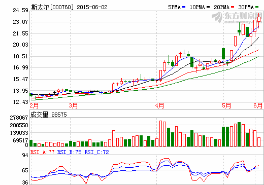Click the 15.47 price axis label
Image resolution: width=264 pixels, height=185 pixels.
click(x=20, y=79)
